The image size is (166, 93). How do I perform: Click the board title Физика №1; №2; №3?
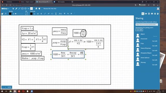click(50, 9)
